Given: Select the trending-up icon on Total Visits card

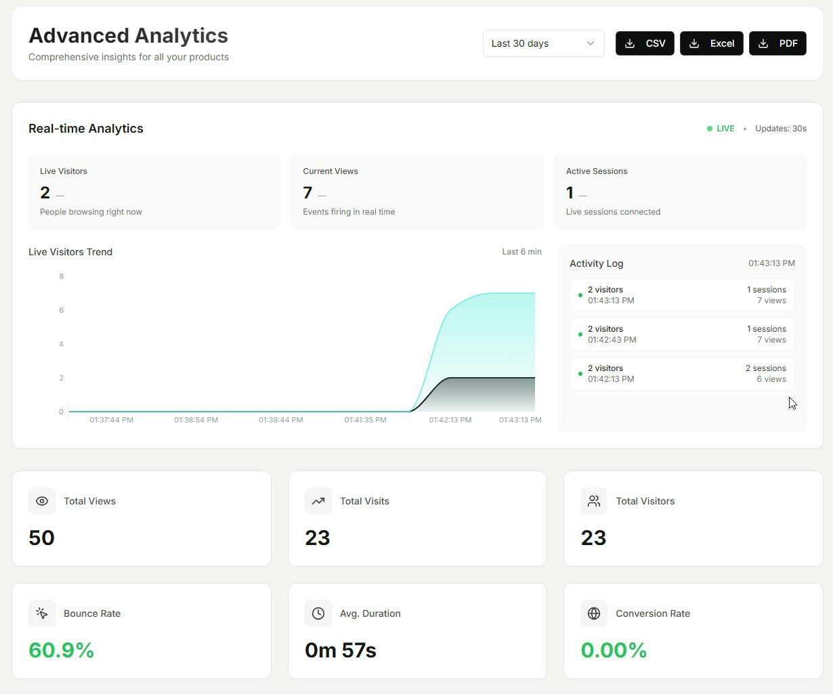Looking at the screenshot, I should tap(318, 501).
